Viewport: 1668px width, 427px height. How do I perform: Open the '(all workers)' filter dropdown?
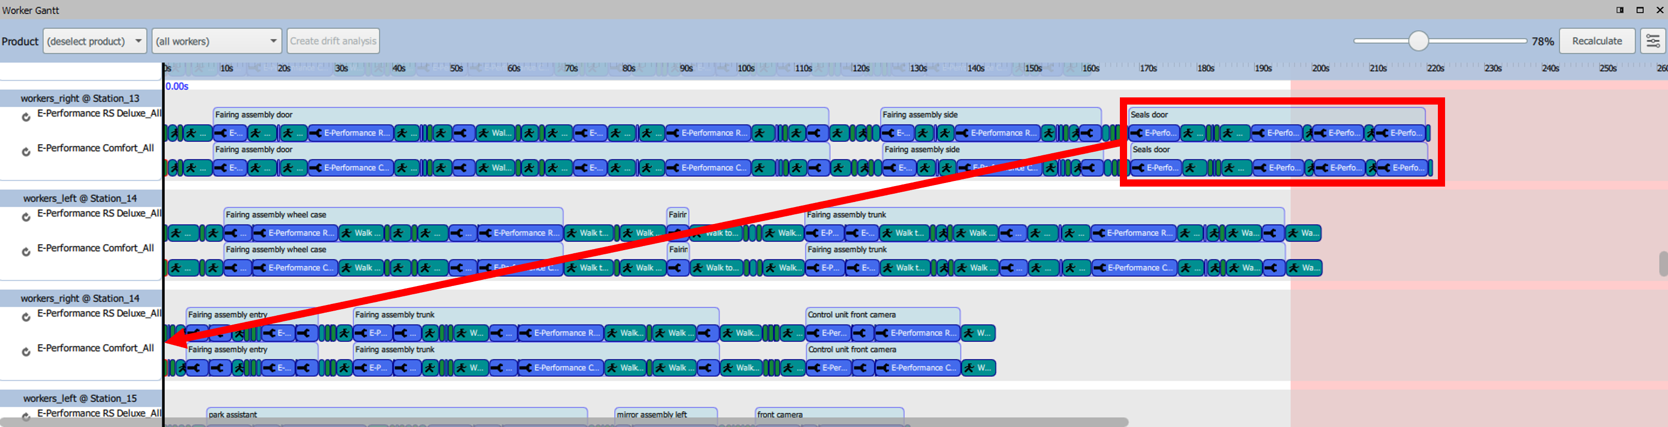click(x=216, y=42)
